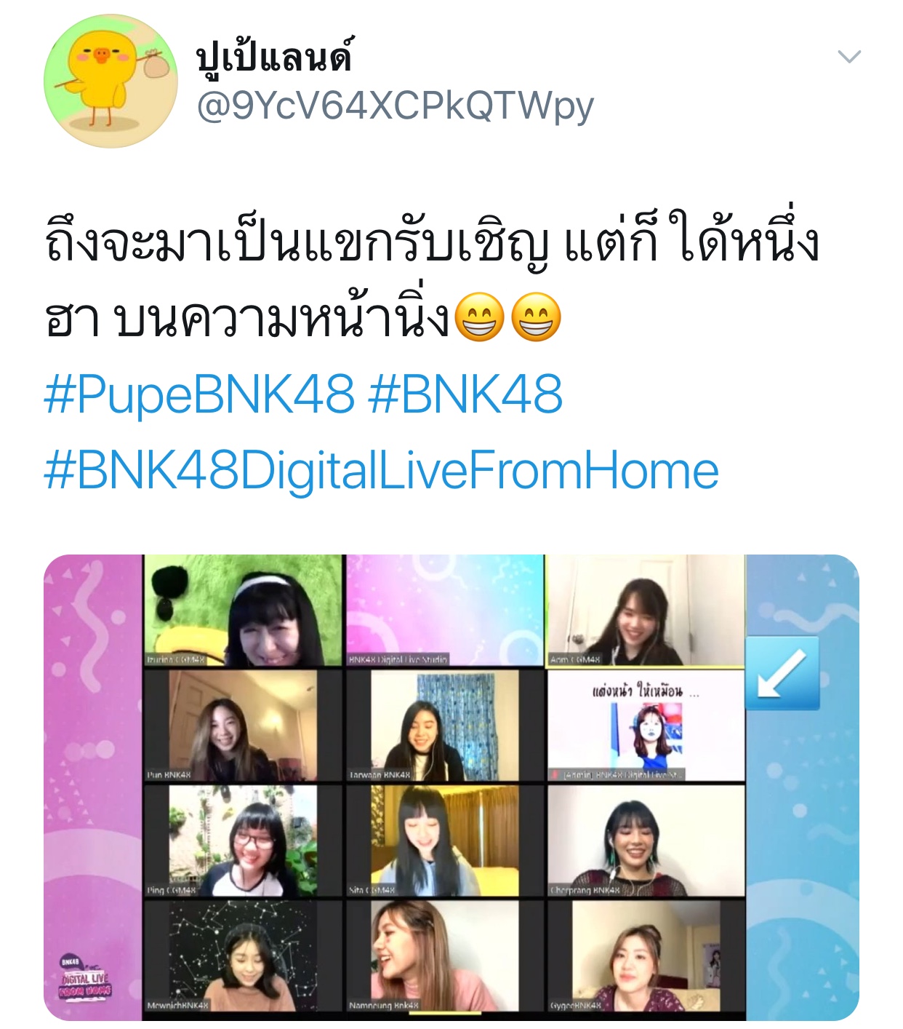Open the #BNK48DigitalLiveFromHome hashtag
Screen dimensions: 903x1029
[382, 471]
